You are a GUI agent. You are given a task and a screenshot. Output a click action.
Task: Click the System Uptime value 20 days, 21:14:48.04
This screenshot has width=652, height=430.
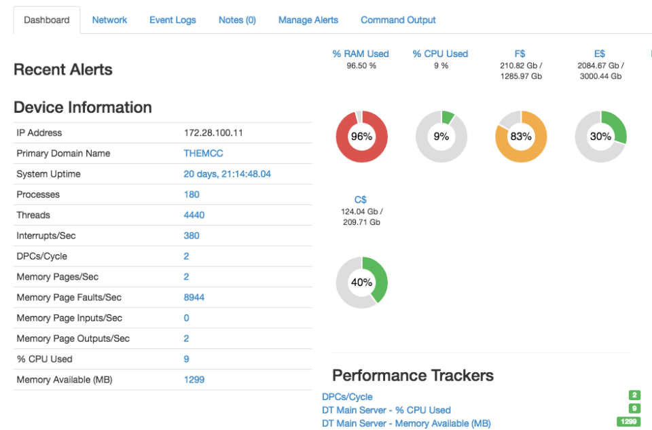tap(227, 174)
